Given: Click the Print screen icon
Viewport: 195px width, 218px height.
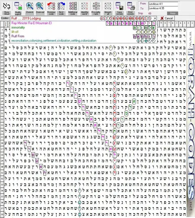Looking at the screenshot, I should (131, 6).
